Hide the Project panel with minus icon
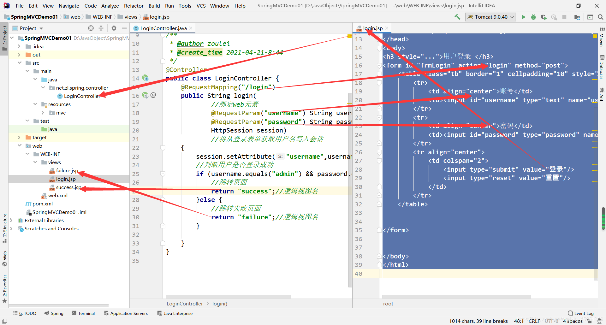The width and height of the screenshot is (606, 325). pyautogui.click(x=124, y=28)
